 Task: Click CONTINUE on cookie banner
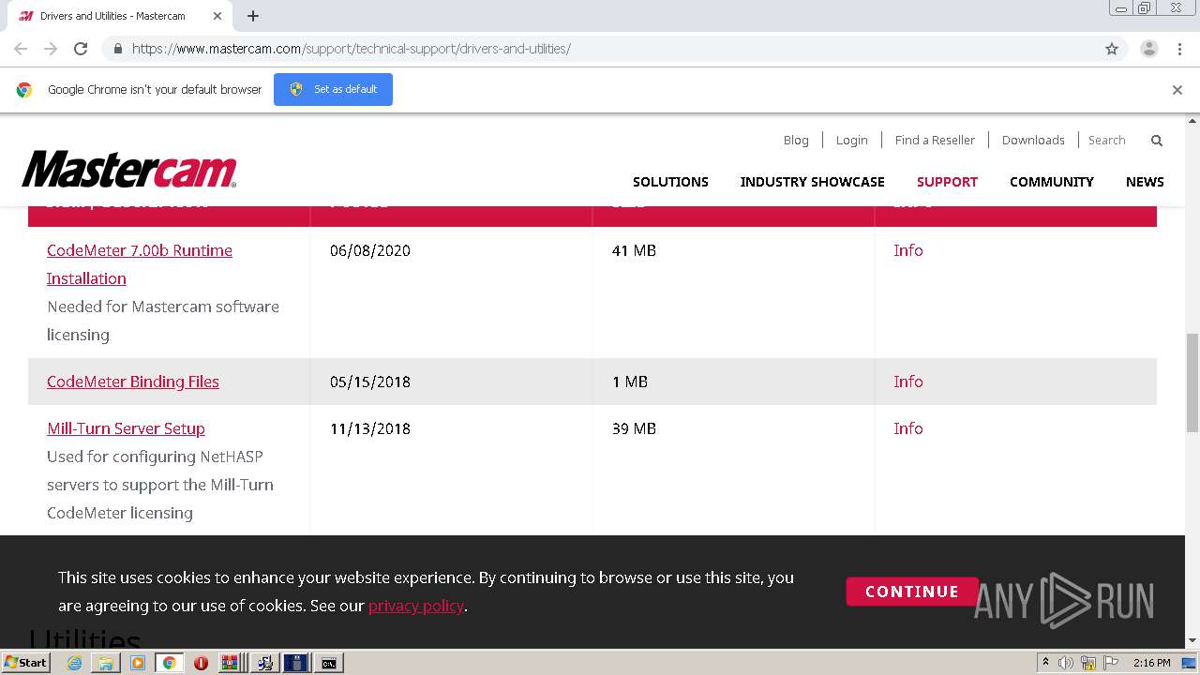pyautogui.click(x=912, y=592)
